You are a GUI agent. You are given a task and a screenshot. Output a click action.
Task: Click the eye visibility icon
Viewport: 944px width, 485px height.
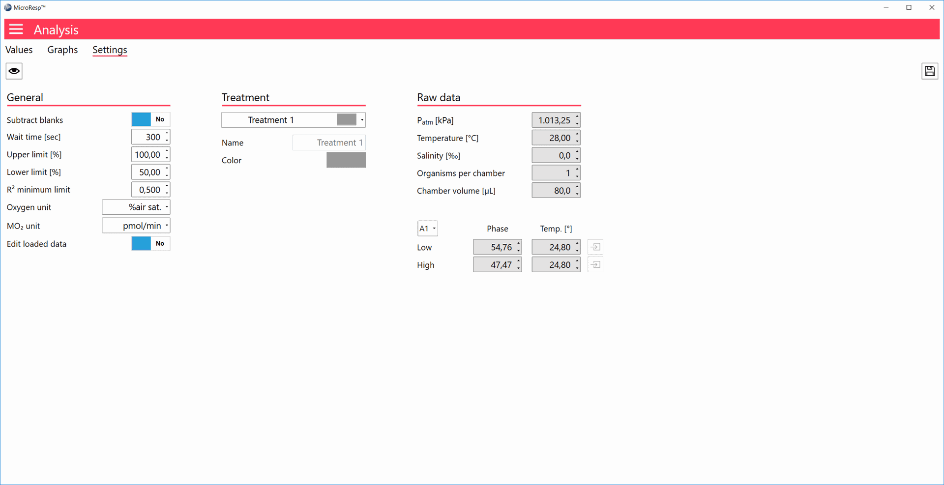[14, 71]
